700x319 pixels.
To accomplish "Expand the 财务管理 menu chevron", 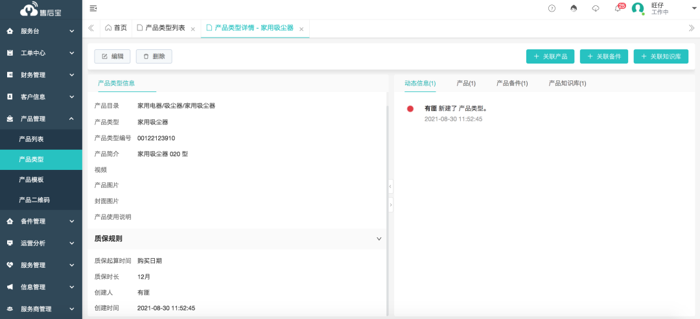I will coord(71,75).
